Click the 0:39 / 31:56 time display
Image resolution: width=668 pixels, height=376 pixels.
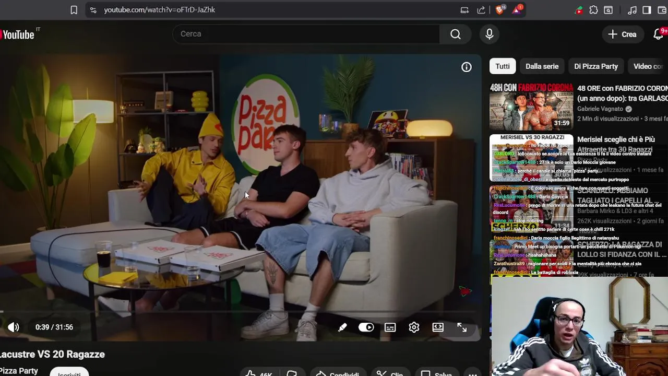pos(54,327)
